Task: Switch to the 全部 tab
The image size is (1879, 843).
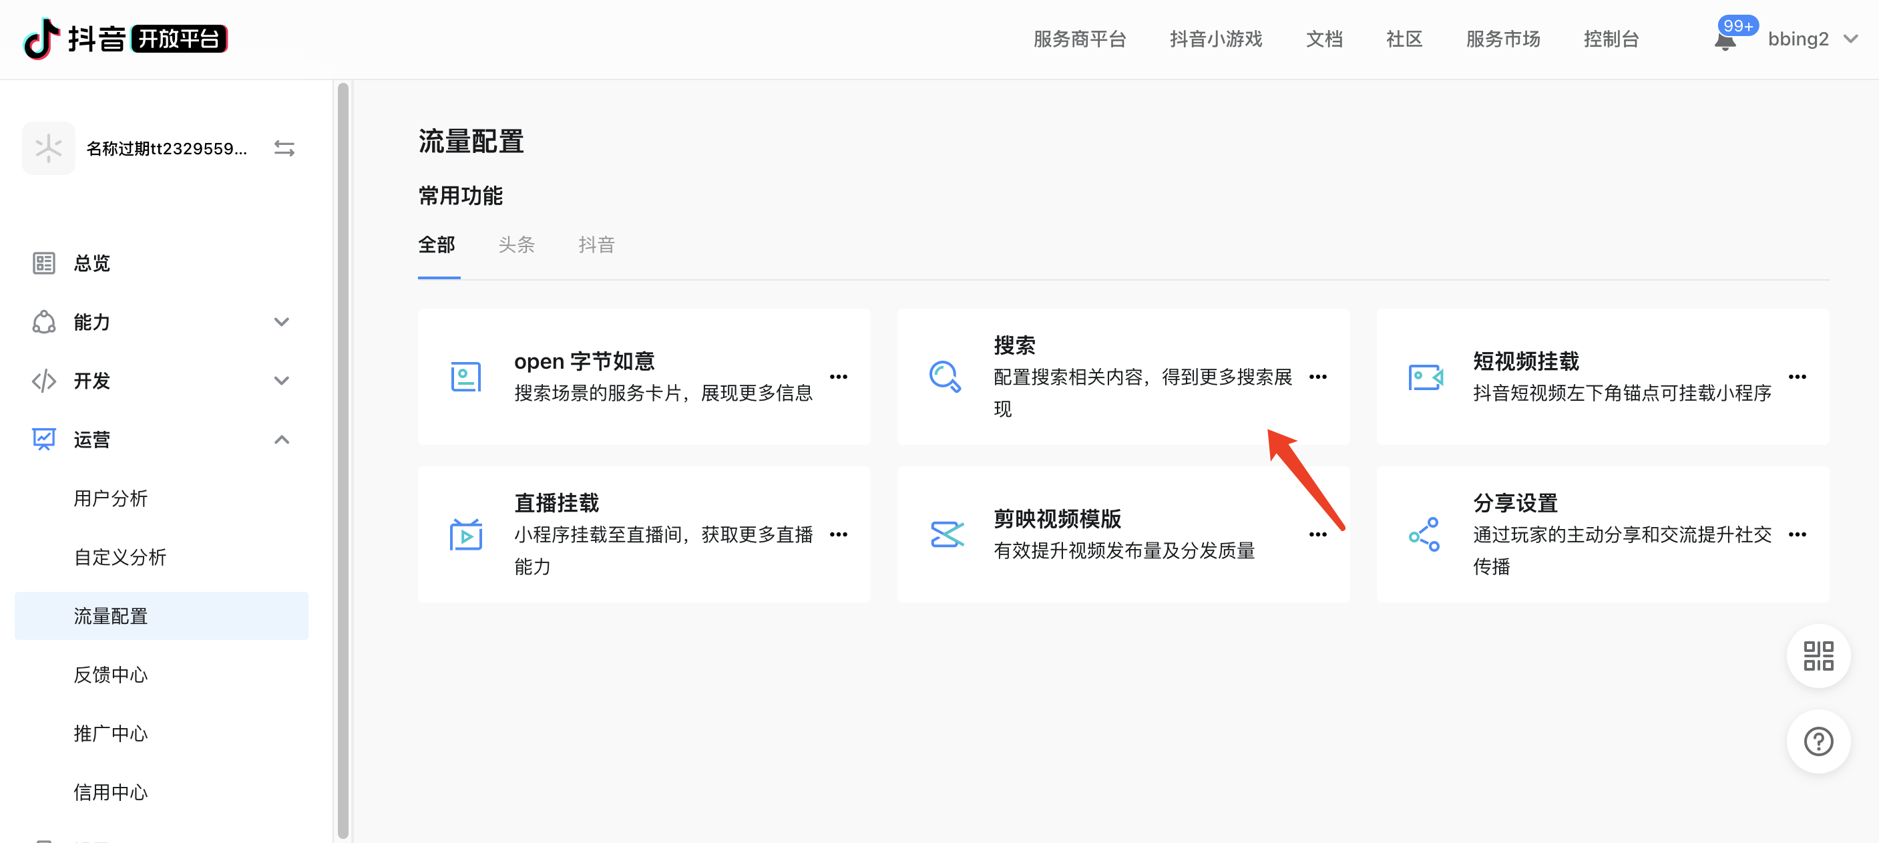Action: pyautogui.click(x=437, y=244)
